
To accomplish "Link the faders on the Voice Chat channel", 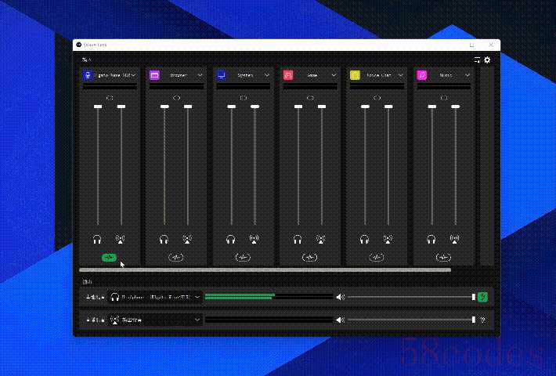I will point(377,98).
